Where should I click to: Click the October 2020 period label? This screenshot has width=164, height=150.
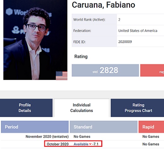pos(58,144)
